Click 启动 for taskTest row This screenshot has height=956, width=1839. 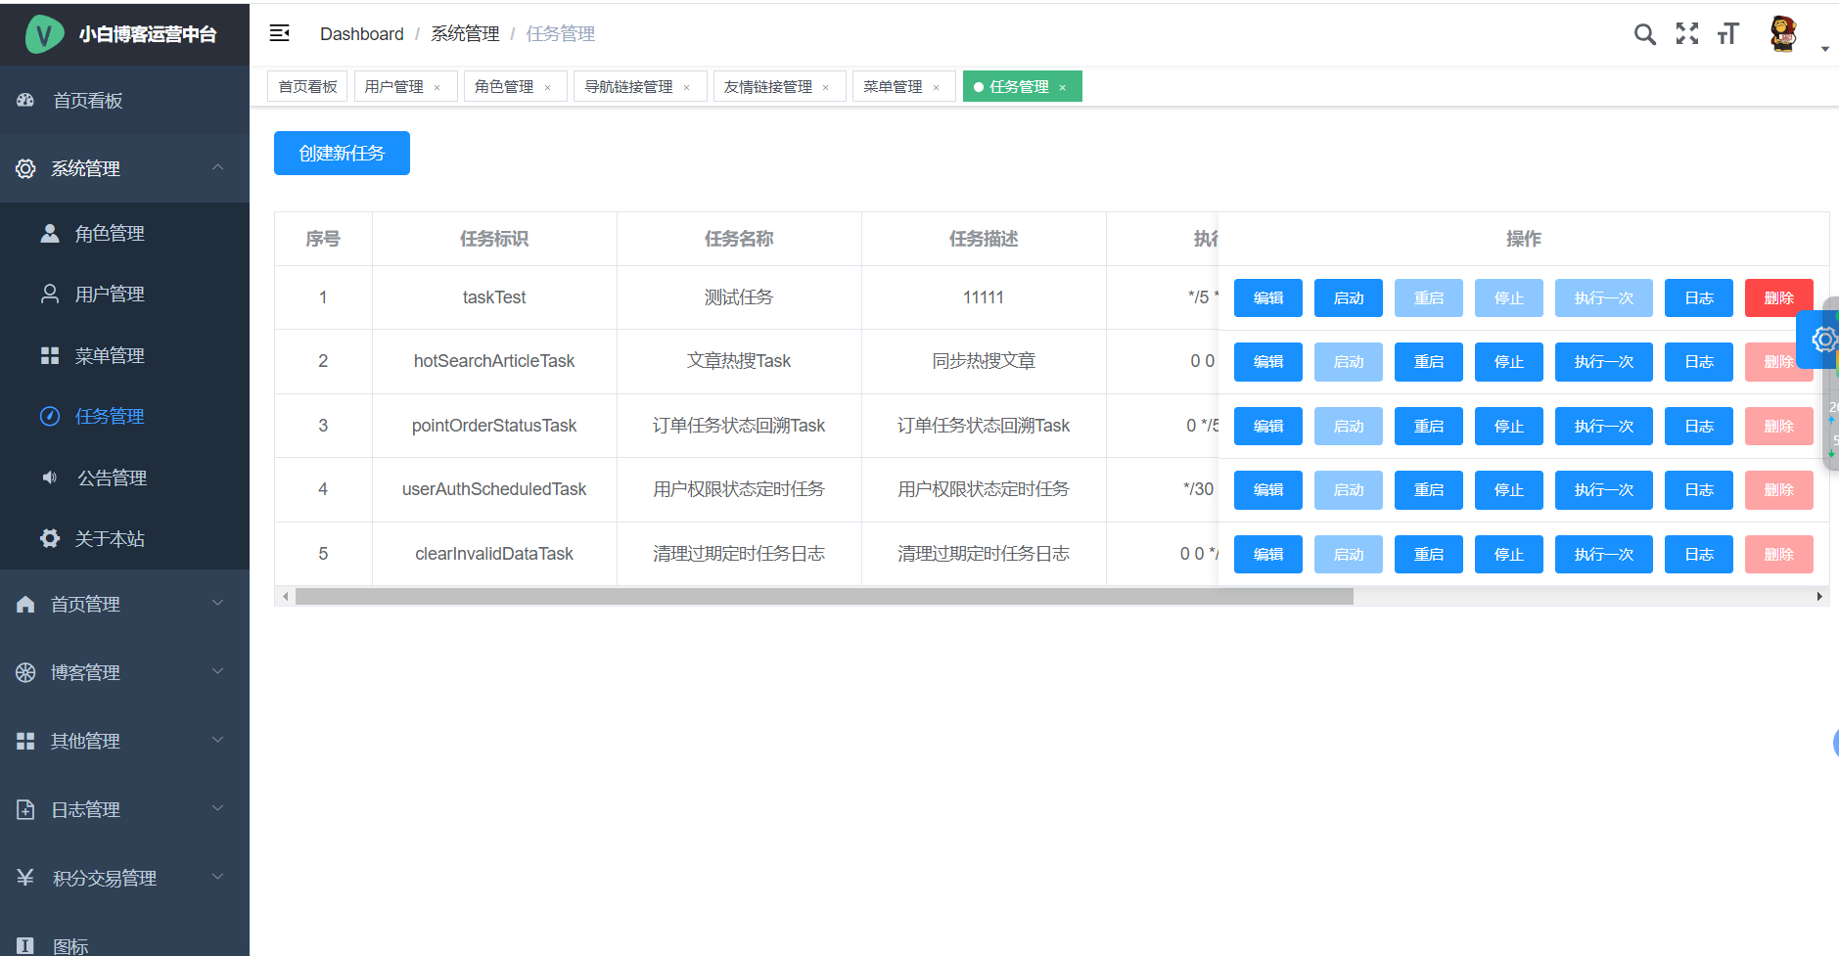pos(1349,297)
